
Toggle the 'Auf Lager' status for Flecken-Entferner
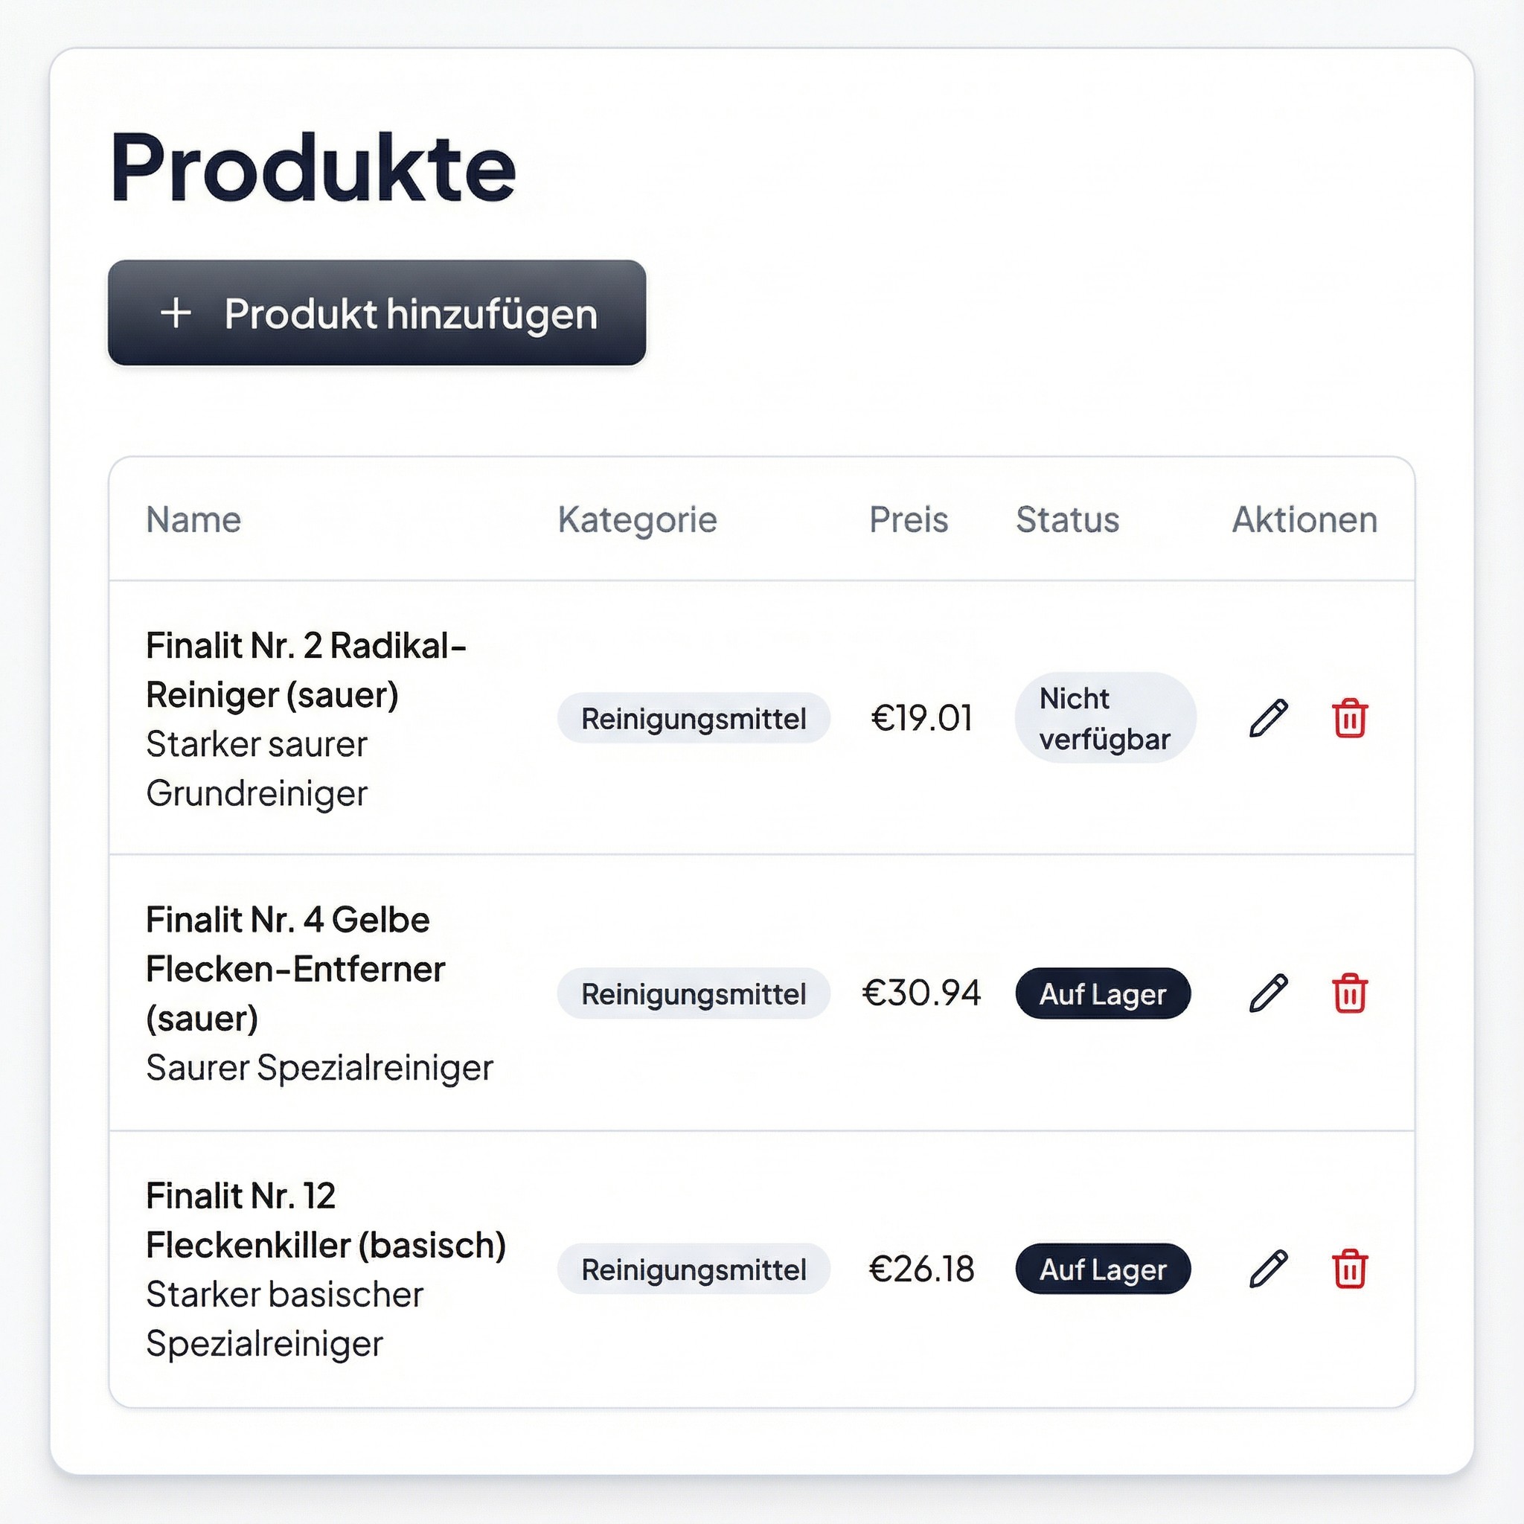tap(1104, 993)
